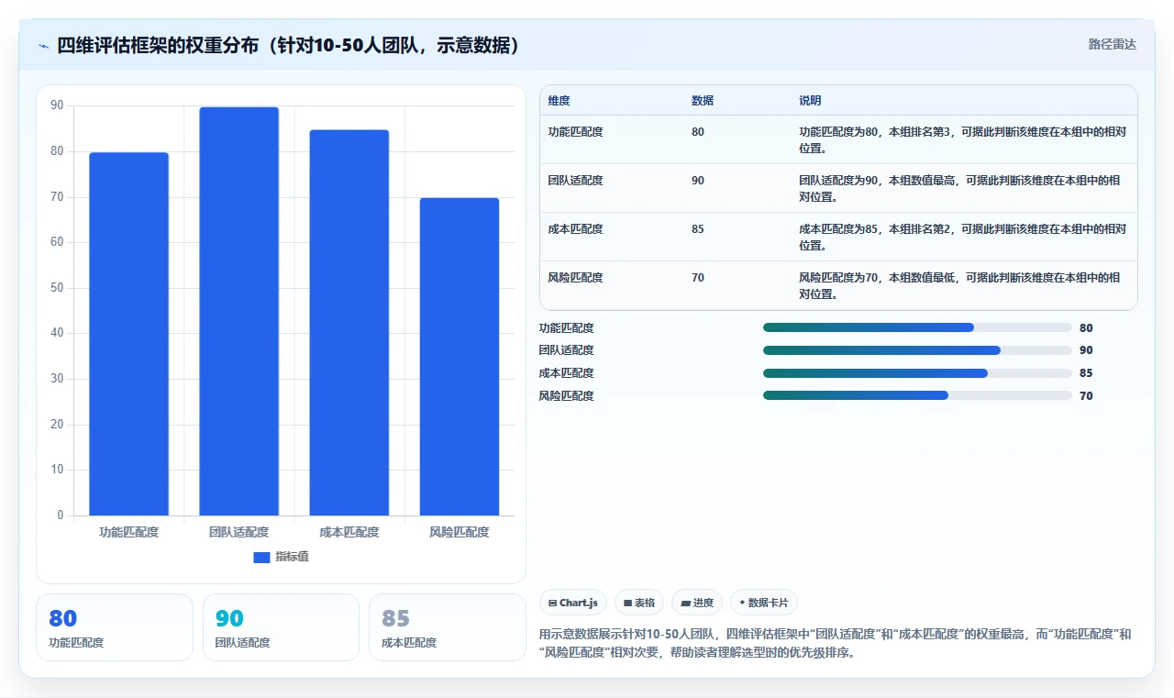Click the 风险匹配度 x-axis label
The height and width of the screenshot is (698, 1174).
pyautogui.click(x=460, y=533)
